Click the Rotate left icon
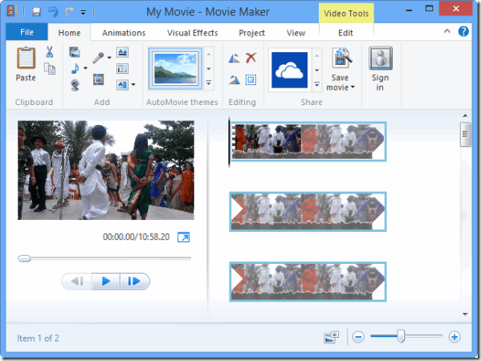This screenshot has height=361, width=481. coord(234,58)
